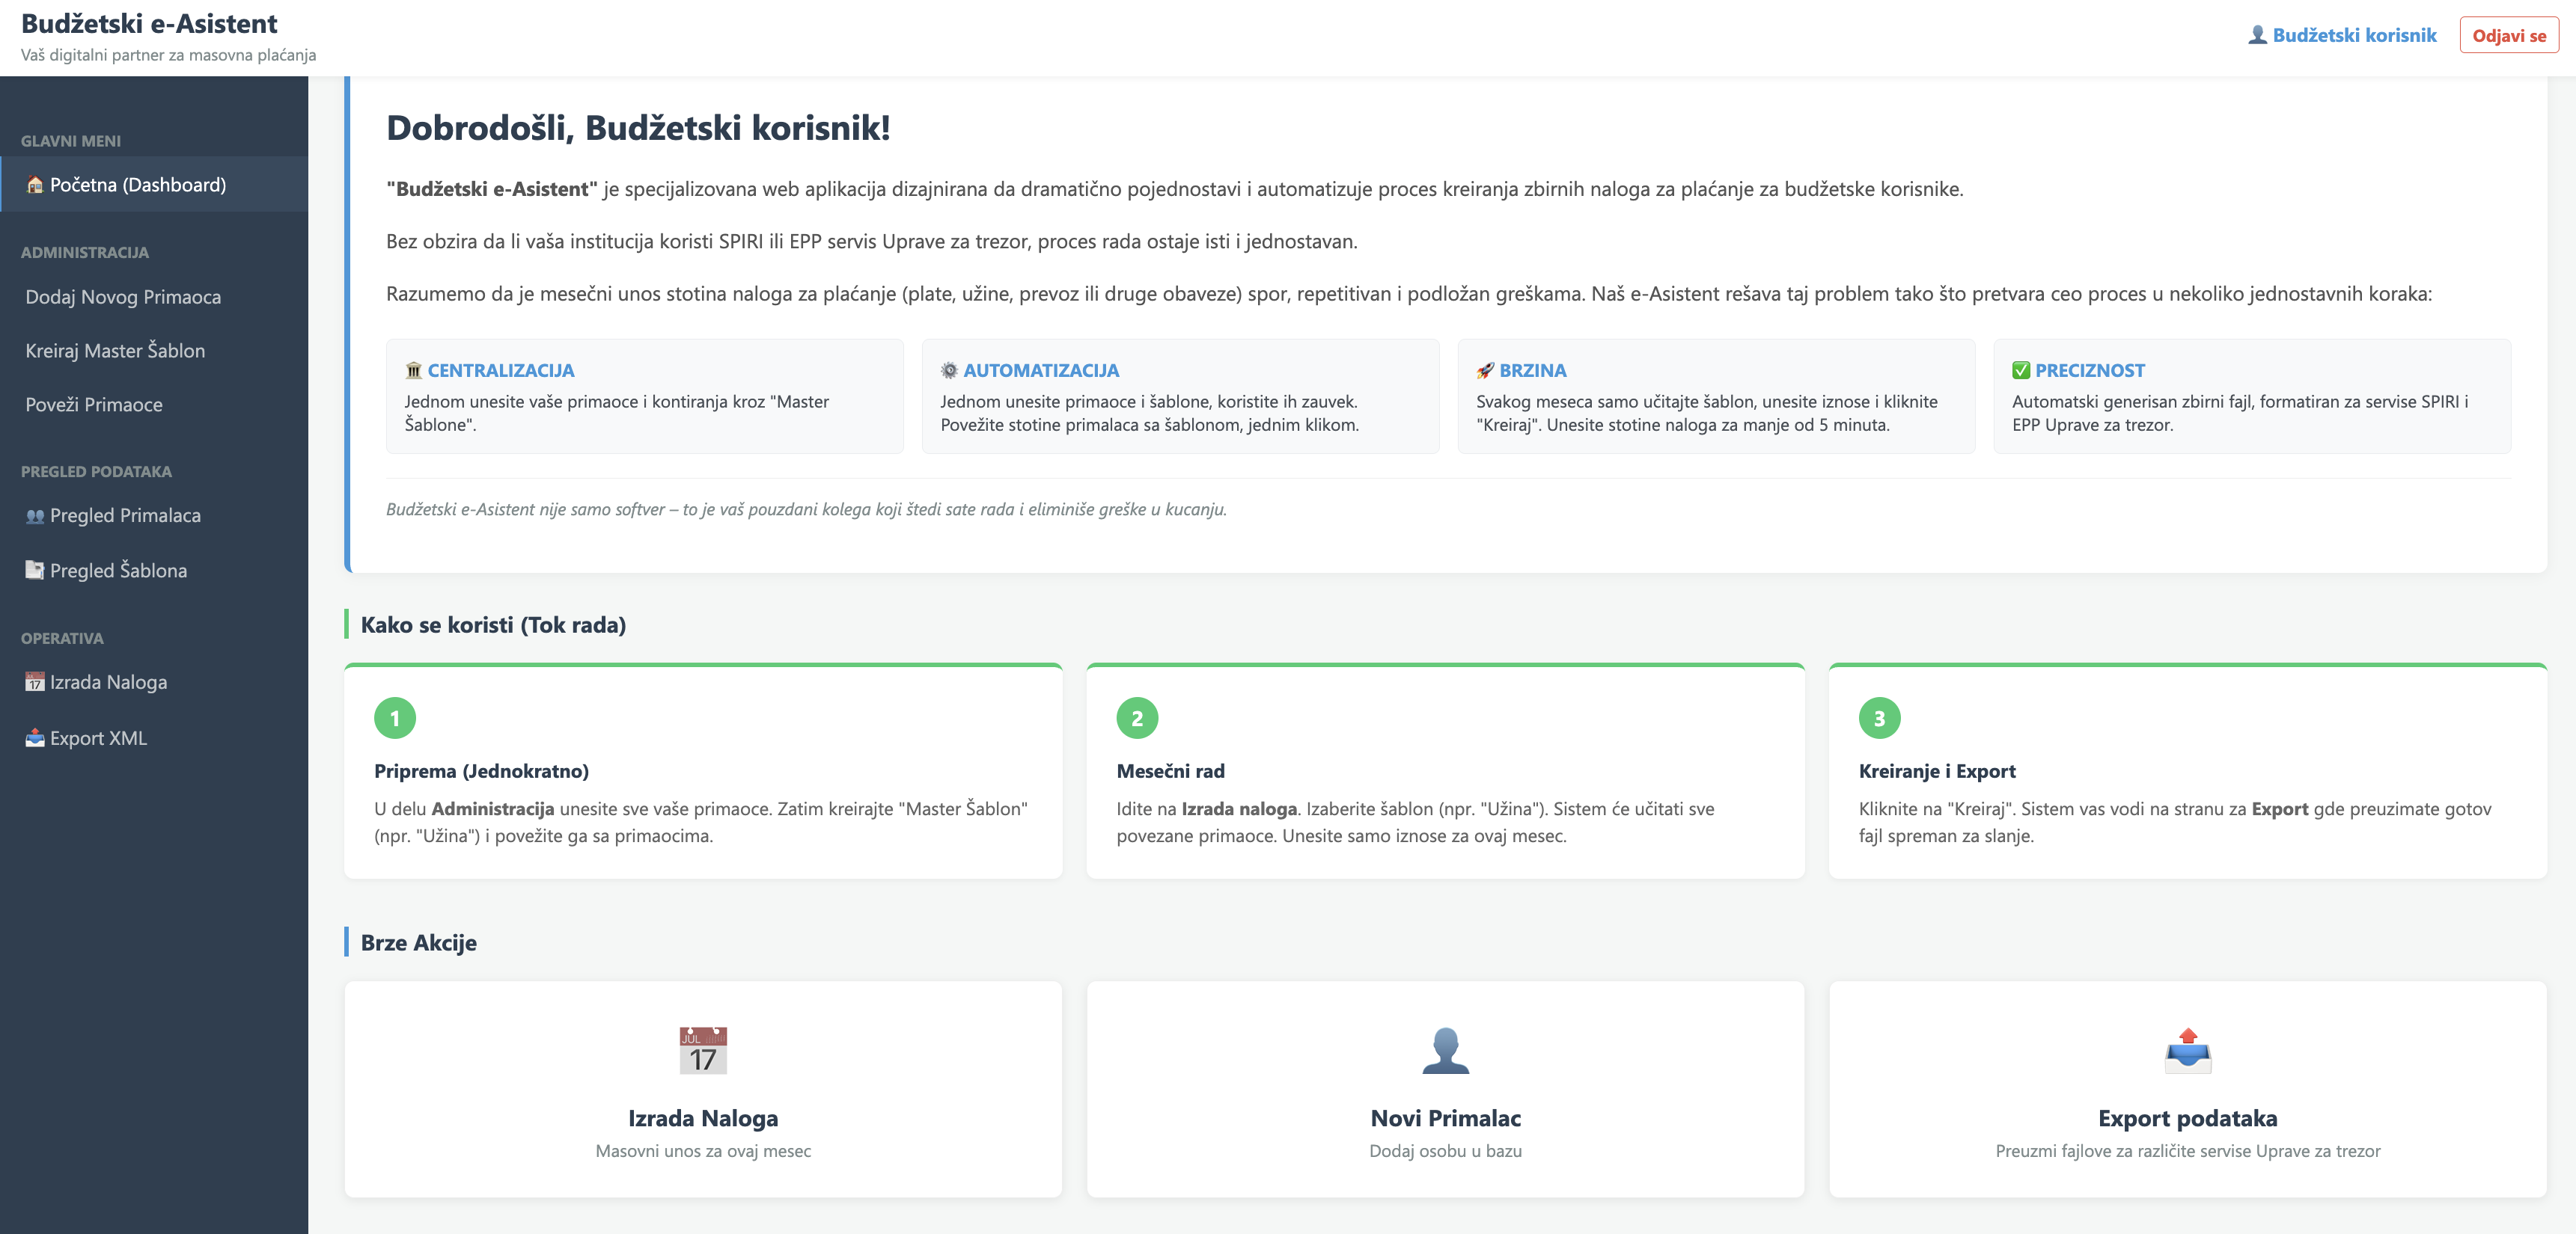Viewport: 2576px width, 1234px height.
Task: Select Export XML in the sidebar
Action: point(98,738)
